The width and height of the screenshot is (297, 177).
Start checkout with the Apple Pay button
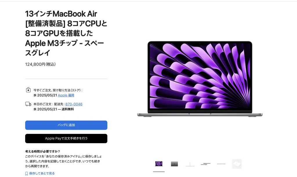point(66,138)
